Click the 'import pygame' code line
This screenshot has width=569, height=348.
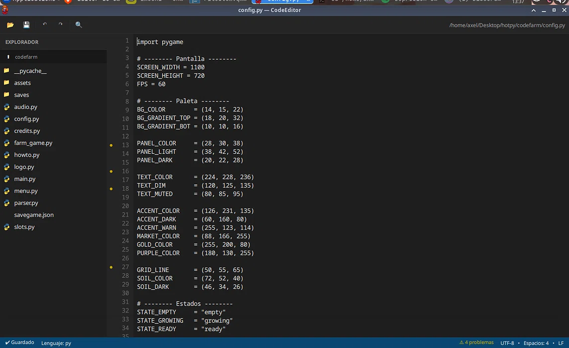click(x=160, y=42)
